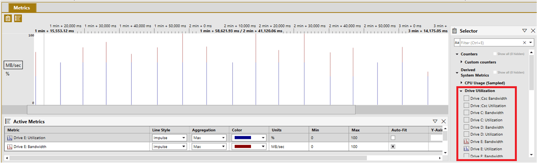Click Drive E: Bandwidth red chart icon in Selector
538x164 pixels.
[466, 142]
